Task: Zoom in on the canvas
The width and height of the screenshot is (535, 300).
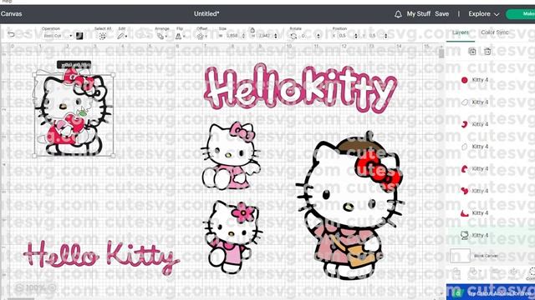Action: pyautogui.click(x=53, y=287)
